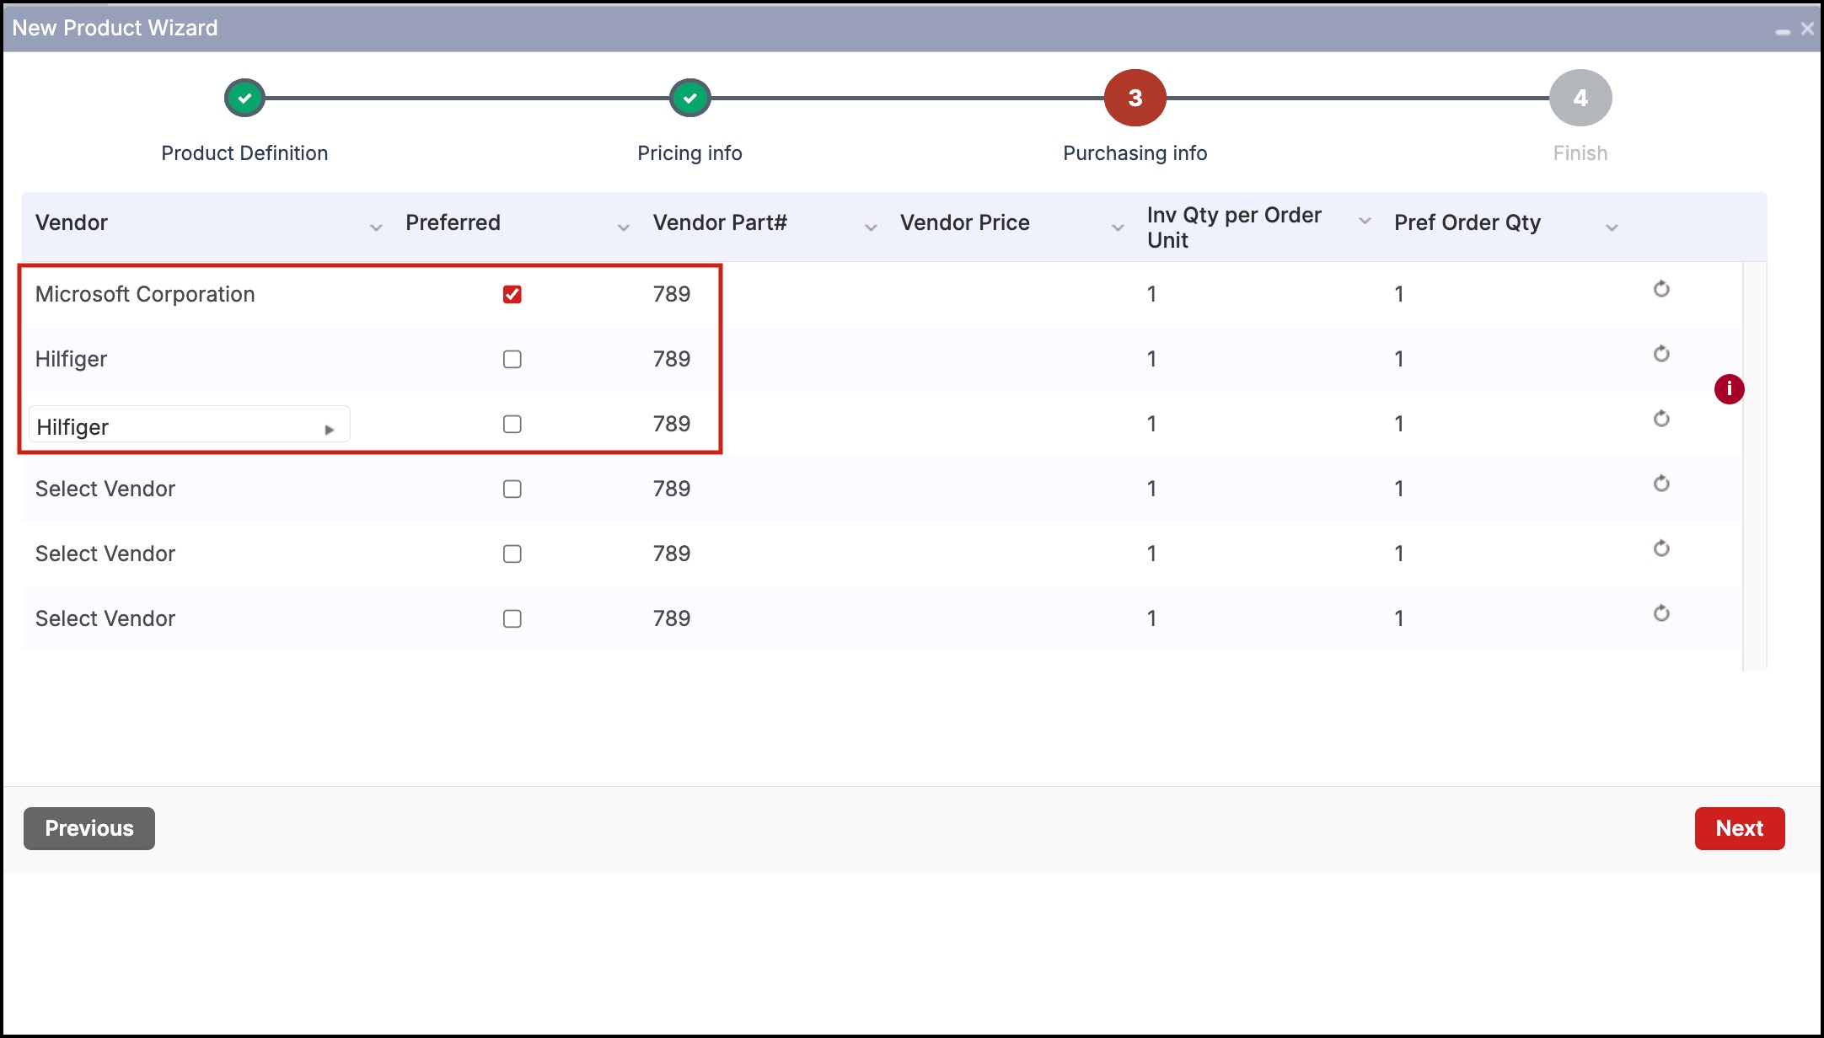1824x1038 pixels.
Task: Open the Preferred column menu chevron
Action: (x=623, y=227)
